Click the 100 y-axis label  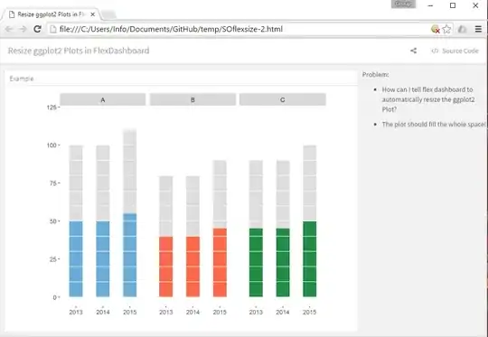52,145
